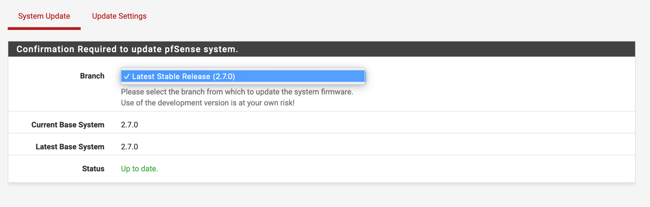This screenshot has height=207, width=650.
Task: Click the Current Base System label
Action: click(x=68, y=125)
